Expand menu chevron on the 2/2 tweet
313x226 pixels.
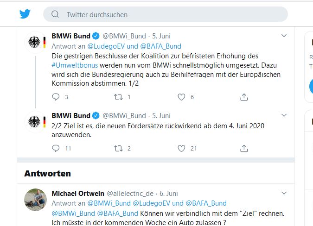(x=284, y=115)
